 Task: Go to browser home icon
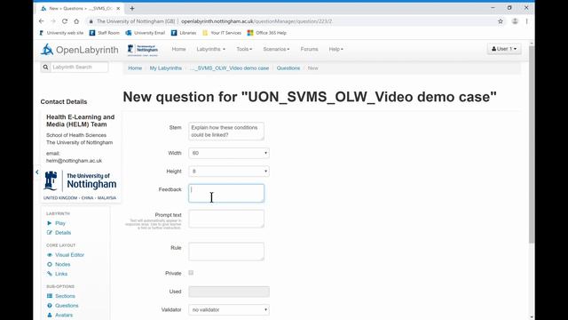click(76, 21)
